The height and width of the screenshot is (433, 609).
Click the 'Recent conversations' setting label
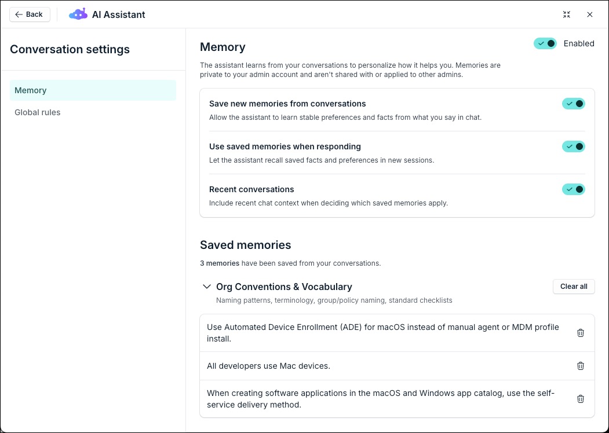click(251, 189)
